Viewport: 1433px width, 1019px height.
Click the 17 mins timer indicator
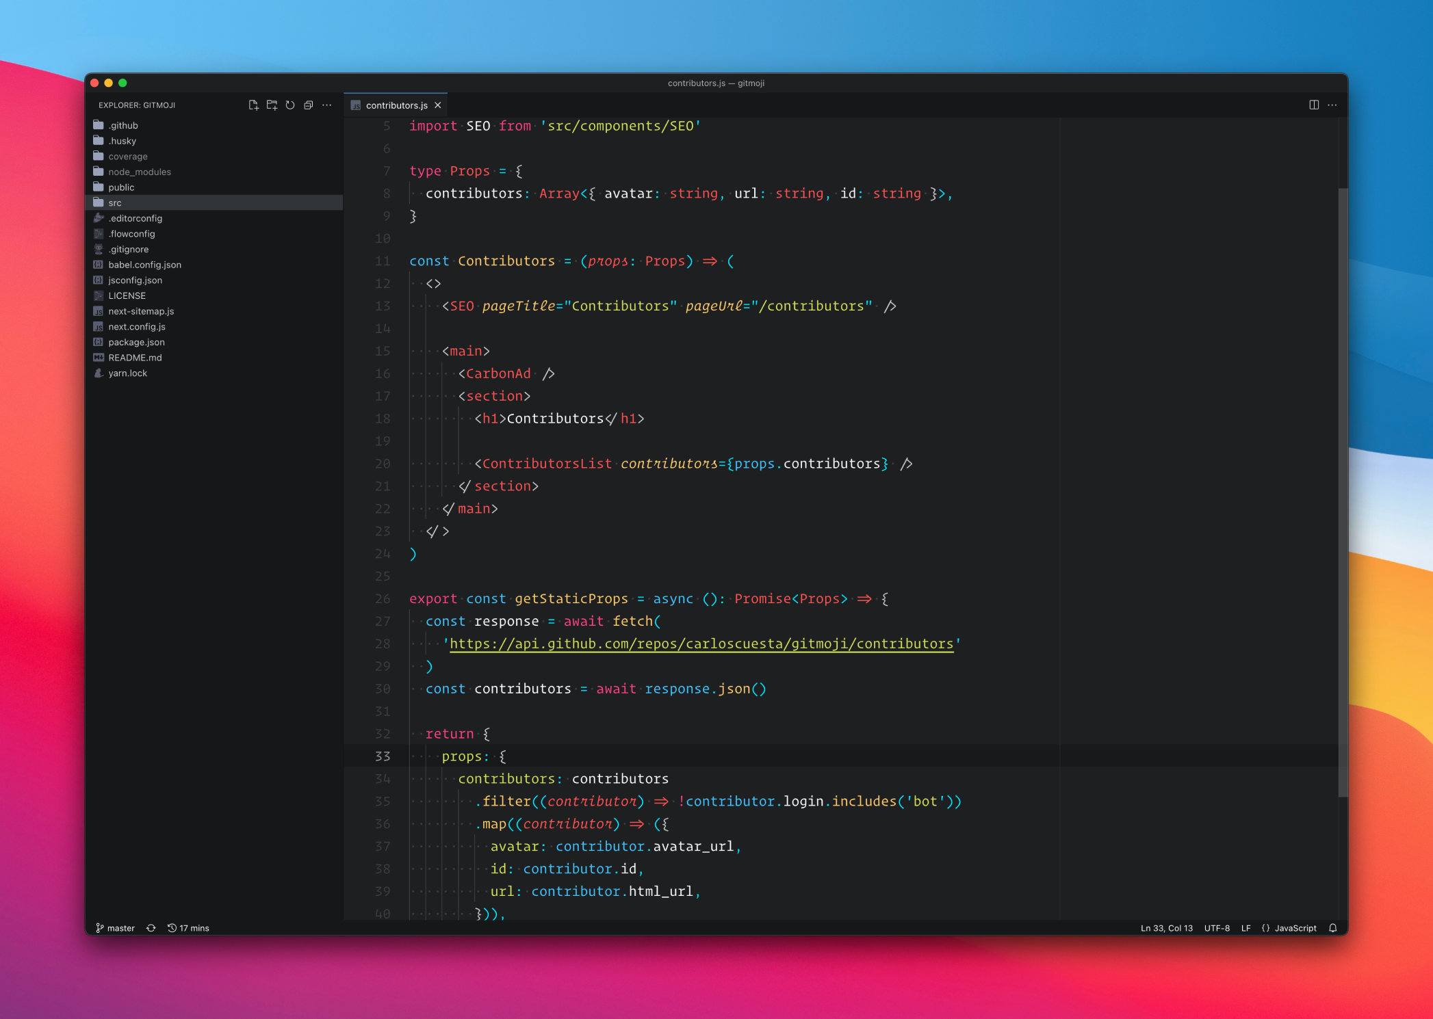pyautogui.click(x=189, y=928)
